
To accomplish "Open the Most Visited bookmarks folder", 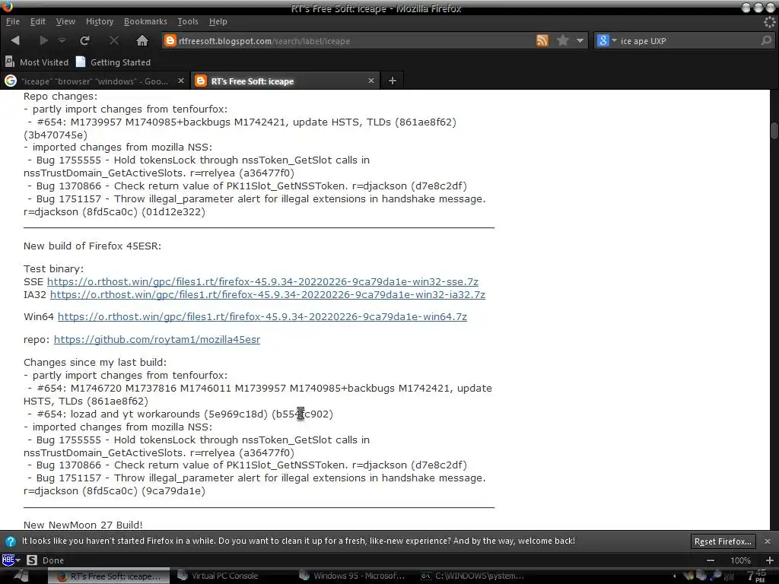I will (x=37, y=62).
